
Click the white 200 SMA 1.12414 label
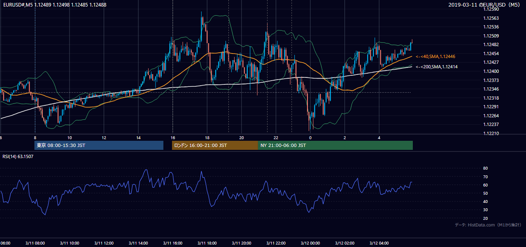click(437, 67)
